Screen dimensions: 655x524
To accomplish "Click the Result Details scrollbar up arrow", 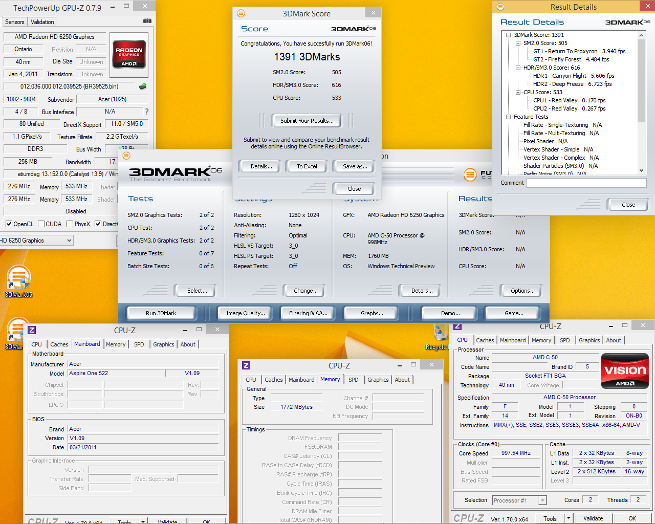I will coord(641,35).
